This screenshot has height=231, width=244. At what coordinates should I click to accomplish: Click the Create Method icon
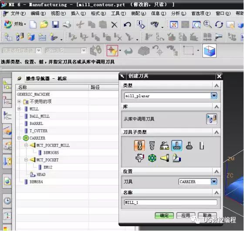pos(42,37)
